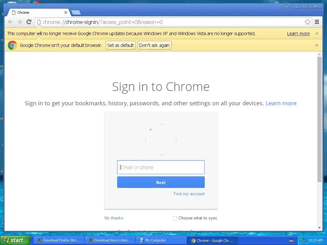Open the Chrome hamburger menu
The image size is (327, 245).
[317, 22]
